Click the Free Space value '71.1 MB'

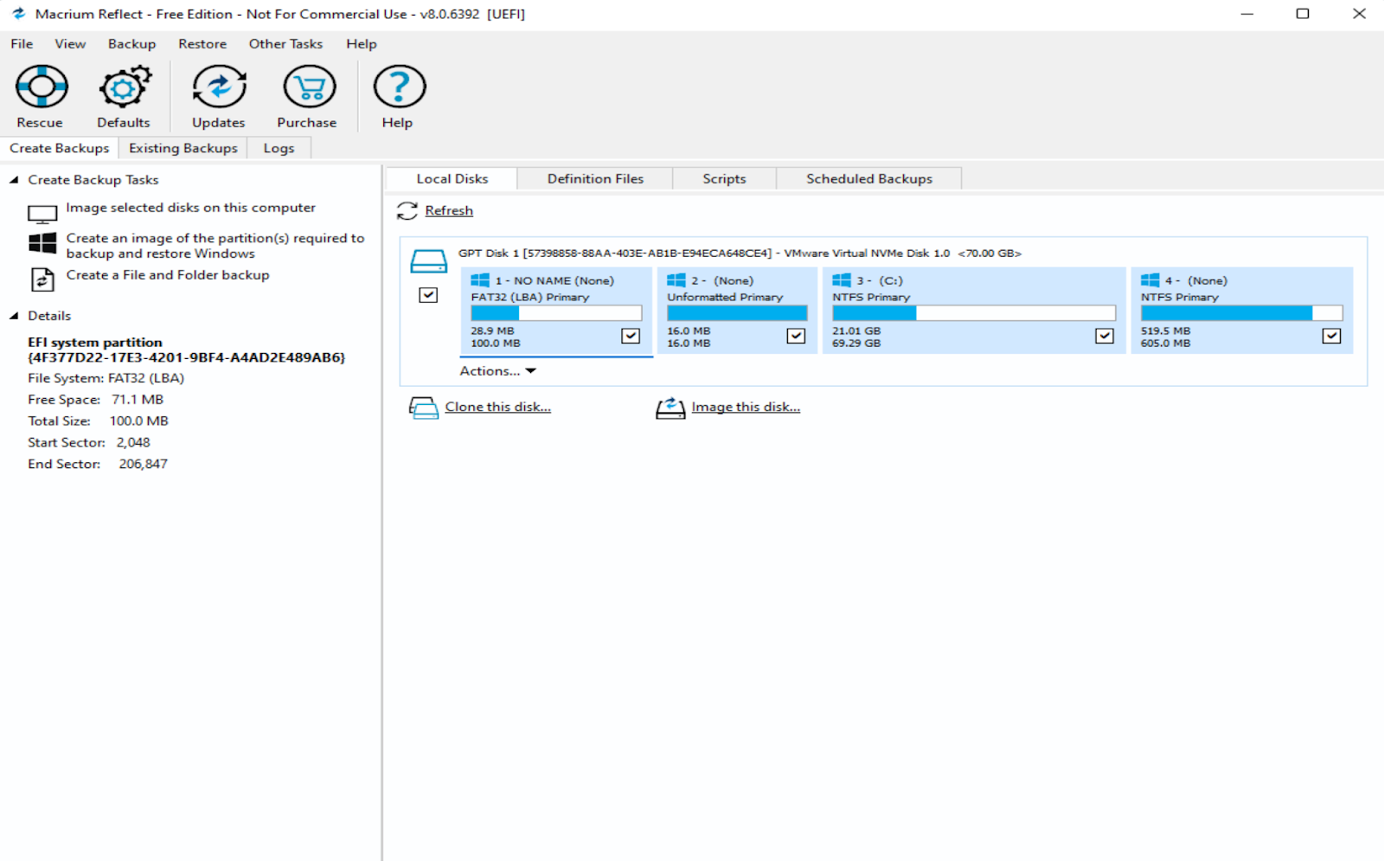[x=138, y=400]
